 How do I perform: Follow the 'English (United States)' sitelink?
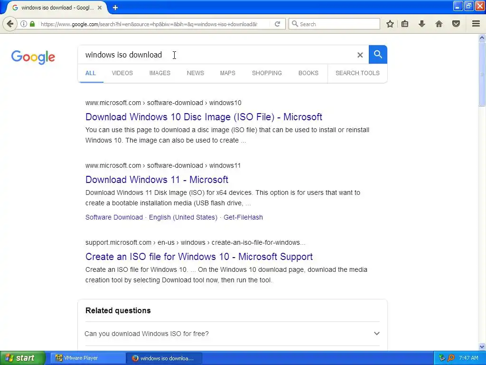(183, 217)
